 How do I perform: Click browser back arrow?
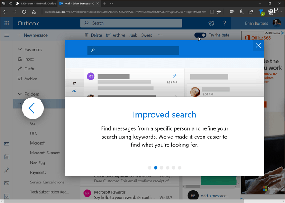5,12
